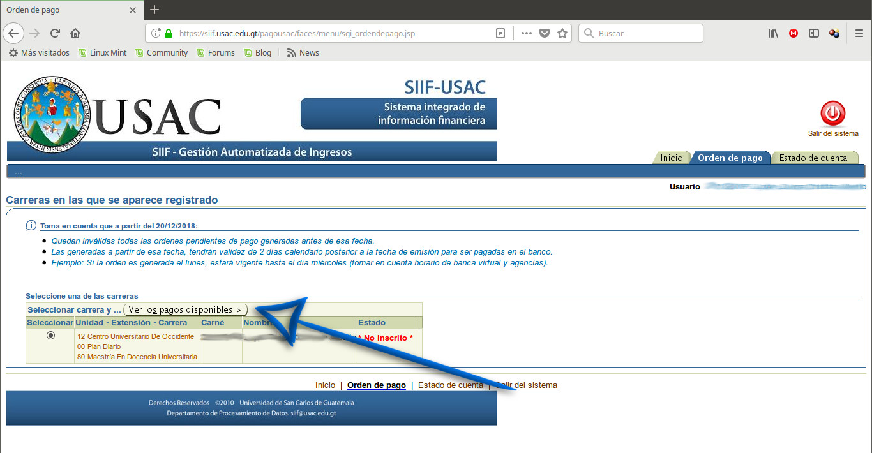Select the Maestría En Docencia Universitaria radio button
Image resolution: width=872 pixels, height=453 pixels.
[50, 336]
